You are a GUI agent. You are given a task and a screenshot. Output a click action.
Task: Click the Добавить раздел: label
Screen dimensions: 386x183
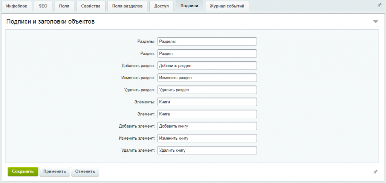[x=138, y=66]
